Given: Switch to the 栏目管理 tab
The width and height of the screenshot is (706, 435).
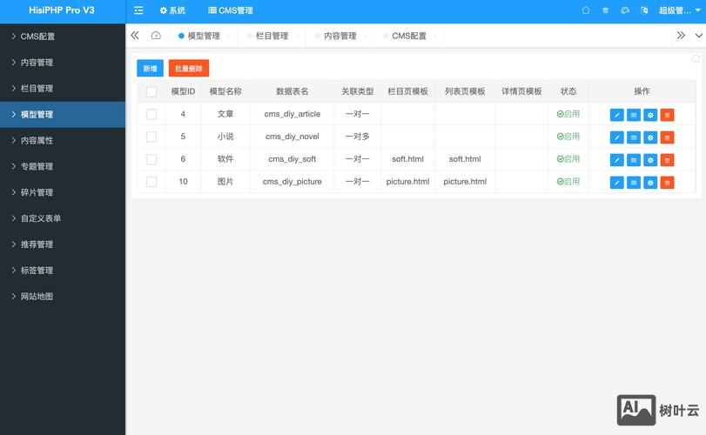Looking at the screenshot, I should (272, 36).
